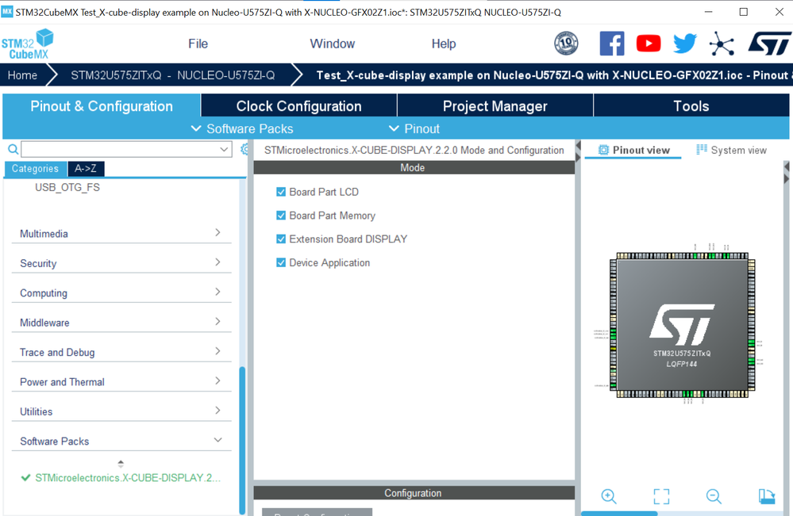Click the MX application icon in title bar
This screenshot has height=516, width=793.
[x=7, y=12]
